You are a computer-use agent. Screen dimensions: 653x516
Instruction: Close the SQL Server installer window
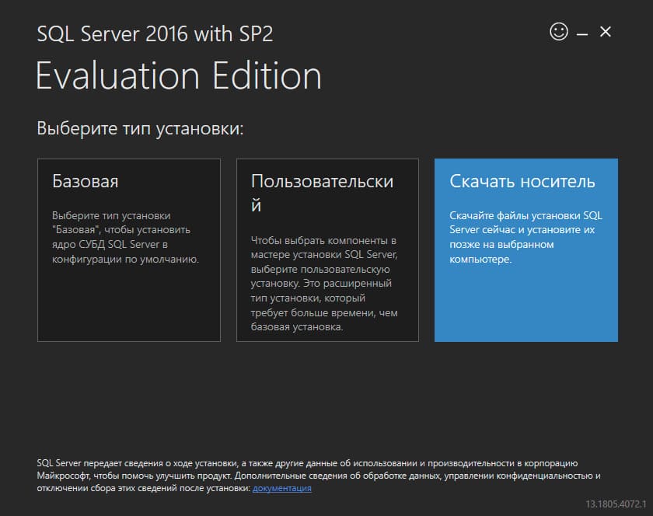[x=605, y=32]
